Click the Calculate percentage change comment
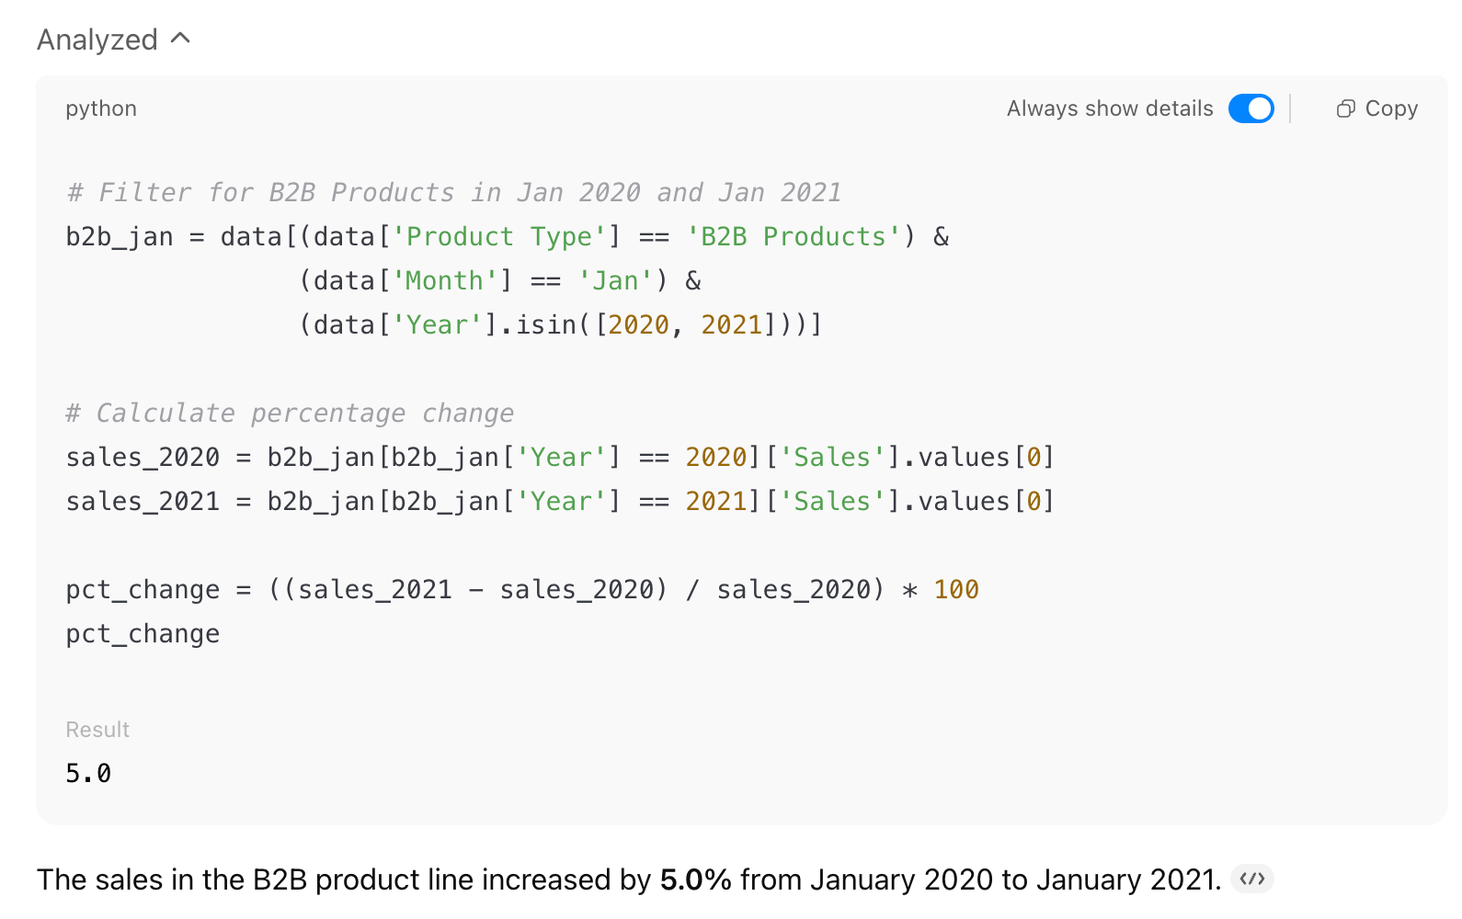This screenshot has height=919, width=1462. [290, 414]
